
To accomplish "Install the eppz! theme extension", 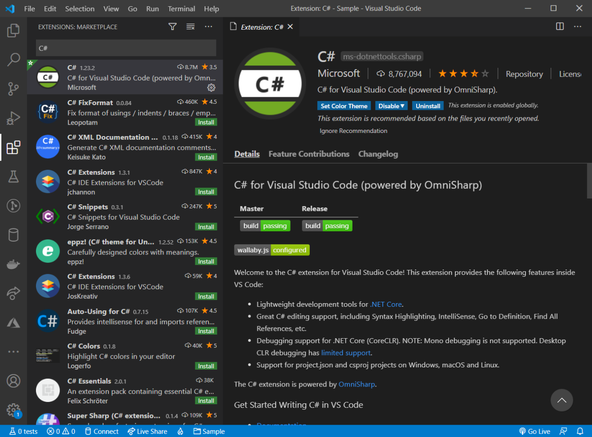I will point(206,261).
